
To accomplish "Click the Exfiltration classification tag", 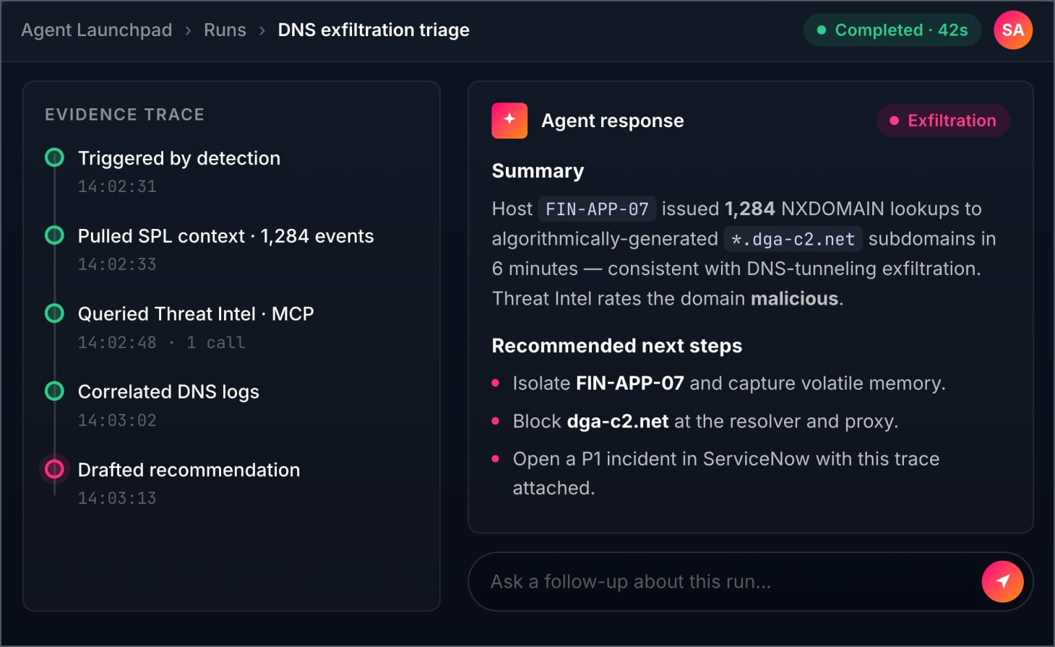I will [943, 121].
